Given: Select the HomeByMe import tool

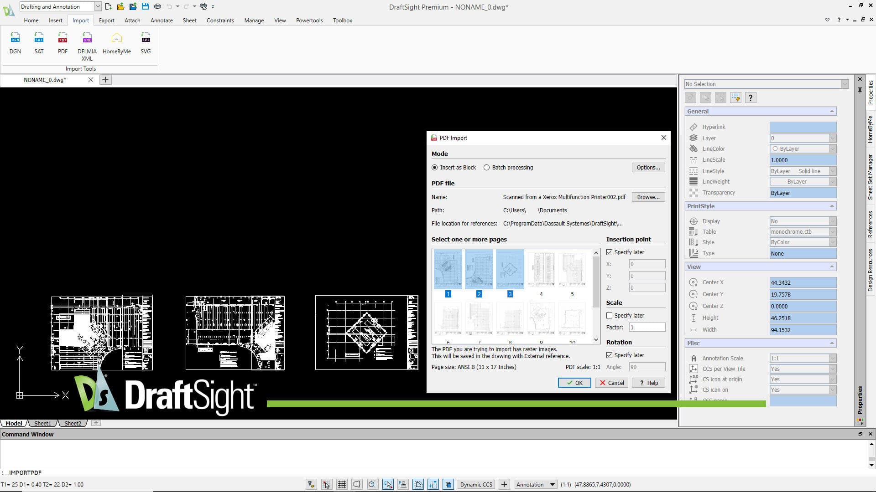Looking at the screenshot, I should [117, 43].
